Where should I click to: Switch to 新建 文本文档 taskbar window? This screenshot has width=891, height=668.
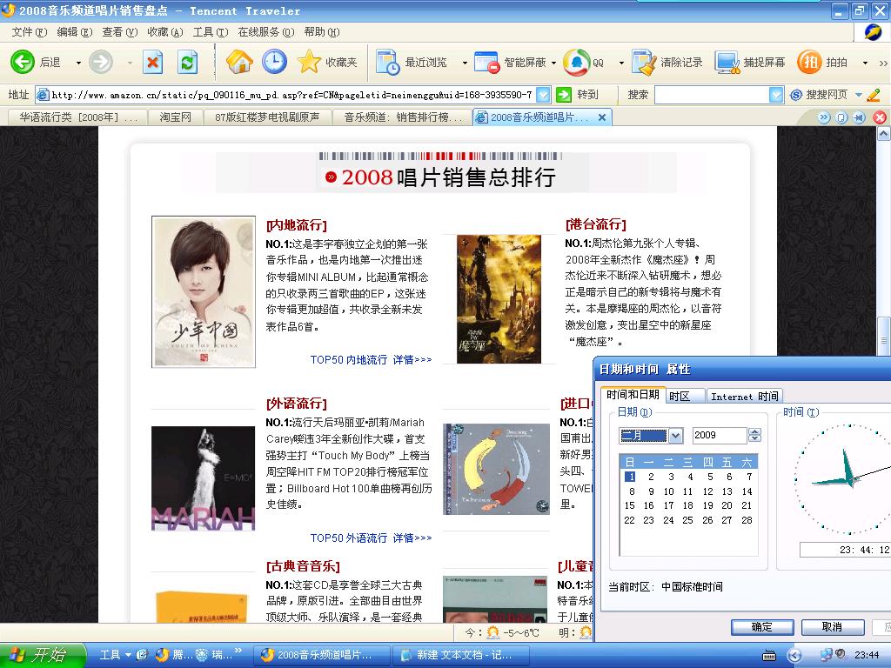coord(461,655)
